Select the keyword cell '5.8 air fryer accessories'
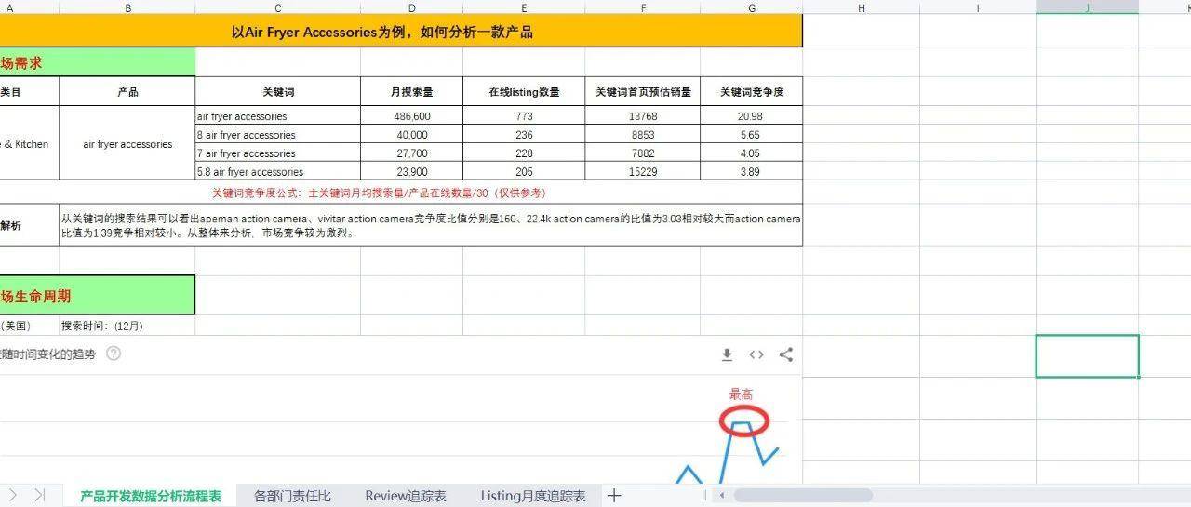Image resolution: width=1191 pixels, height=507 pixels. click(x=278, y=171)
